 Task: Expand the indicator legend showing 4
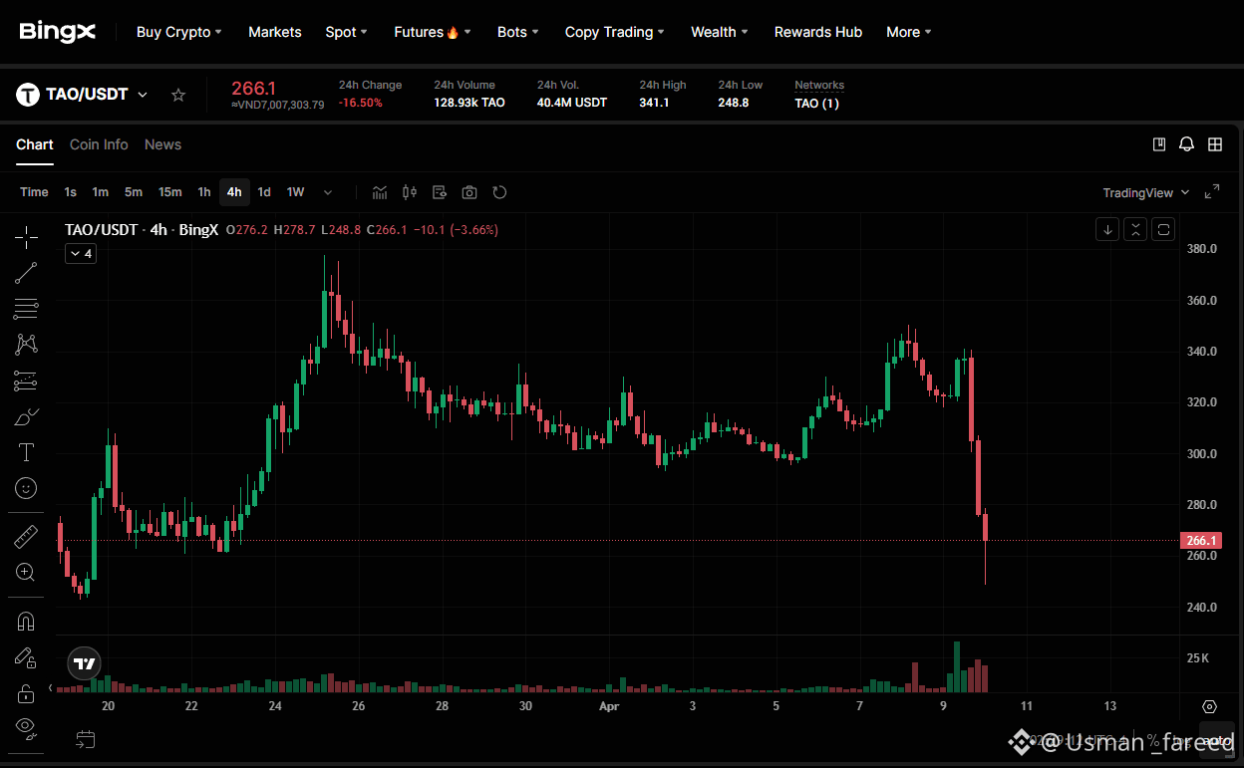coord(81,254)
